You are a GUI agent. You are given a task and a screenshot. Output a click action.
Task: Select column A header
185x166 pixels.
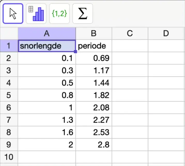coord(47,34)
